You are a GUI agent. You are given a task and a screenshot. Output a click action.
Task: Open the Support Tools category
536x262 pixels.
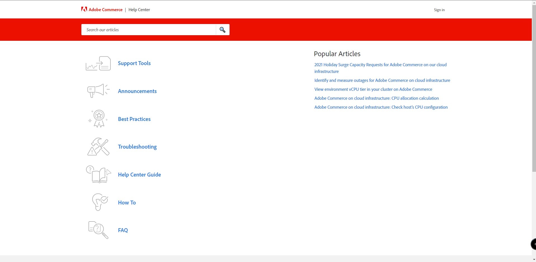coord(134,63)
